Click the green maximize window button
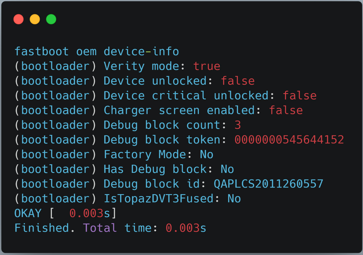This screenshot has height=255, width=363. (x=51, y=19)
